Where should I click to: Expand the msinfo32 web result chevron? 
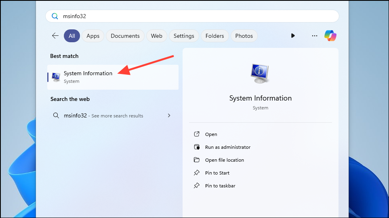pyautogui.click(x=169, y=115)
